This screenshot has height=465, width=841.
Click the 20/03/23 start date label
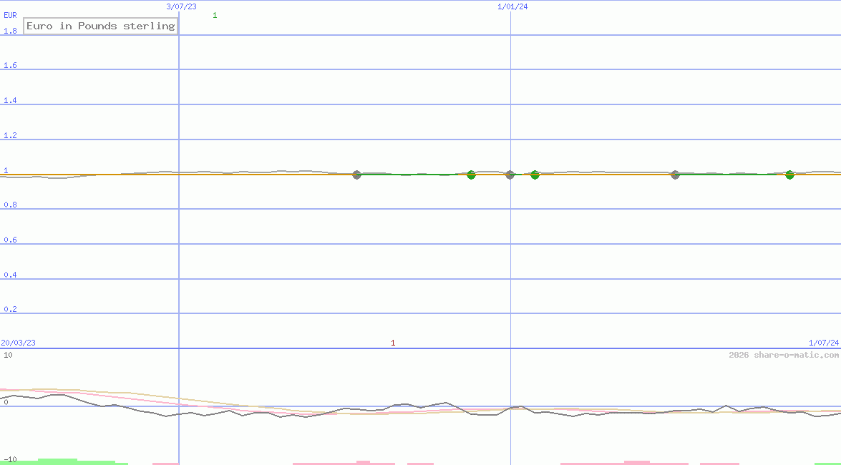click(18, 343)
